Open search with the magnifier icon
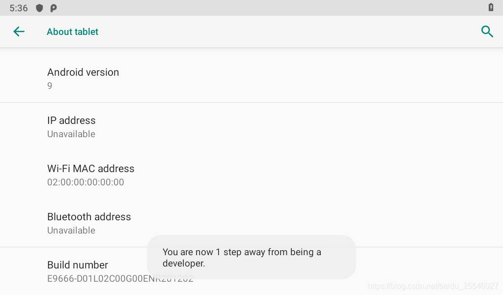 [487, 31]
